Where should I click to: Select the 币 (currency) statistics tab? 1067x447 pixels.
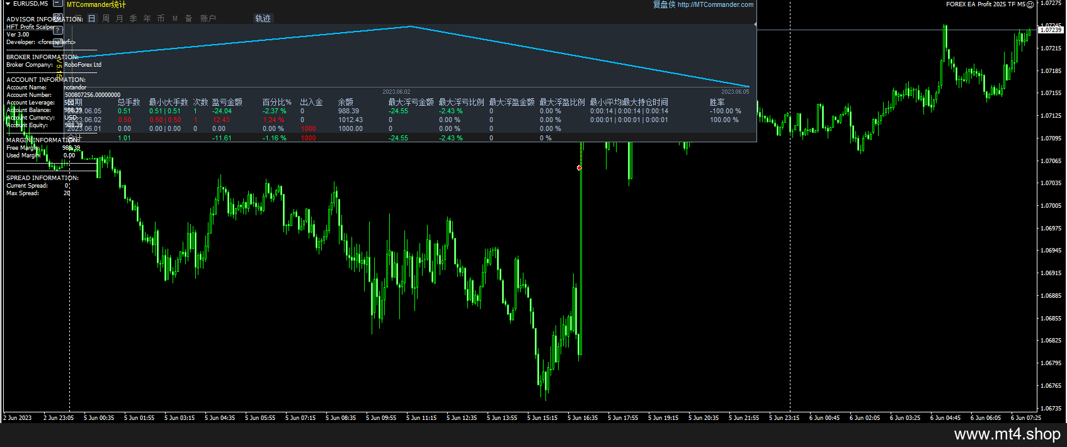click(161, 19)
